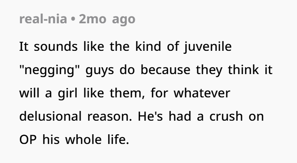
Task: Click the word "them," in third line
Action: point(127,94)
